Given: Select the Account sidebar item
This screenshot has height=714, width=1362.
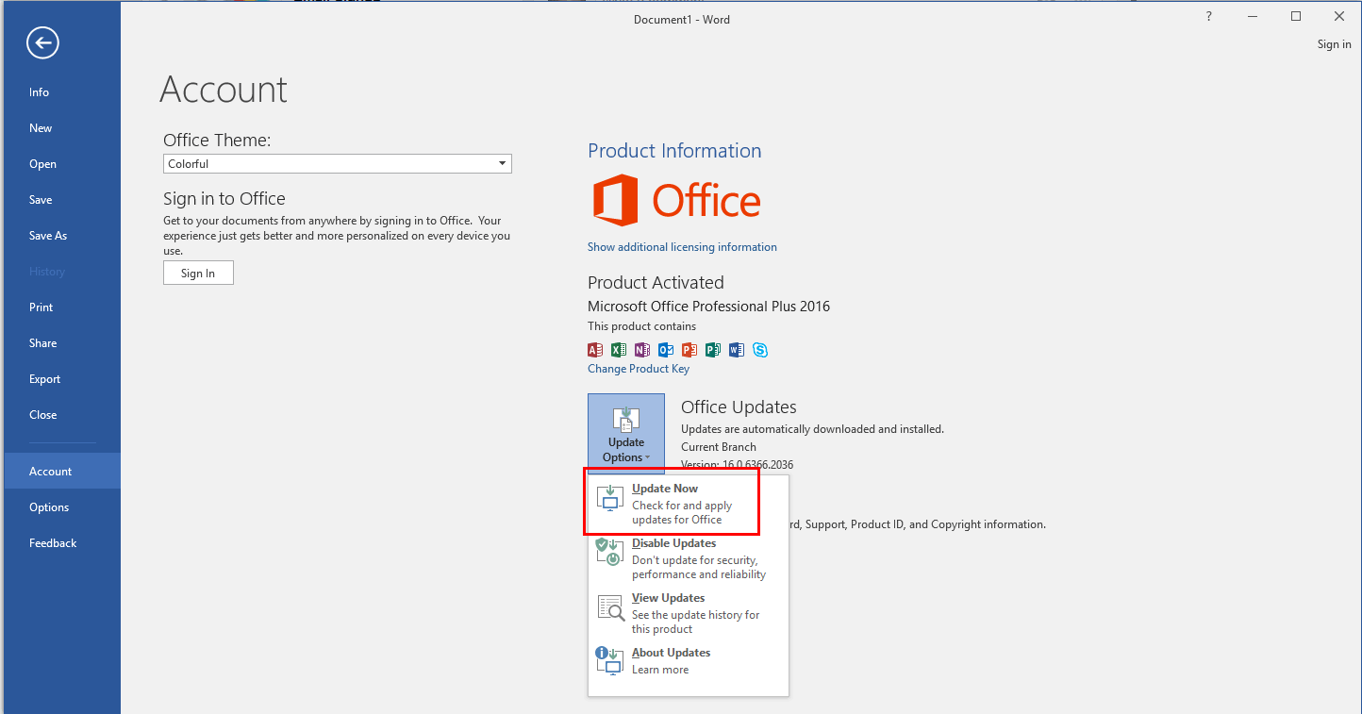Looking at the screenshot, I should 60,472.
